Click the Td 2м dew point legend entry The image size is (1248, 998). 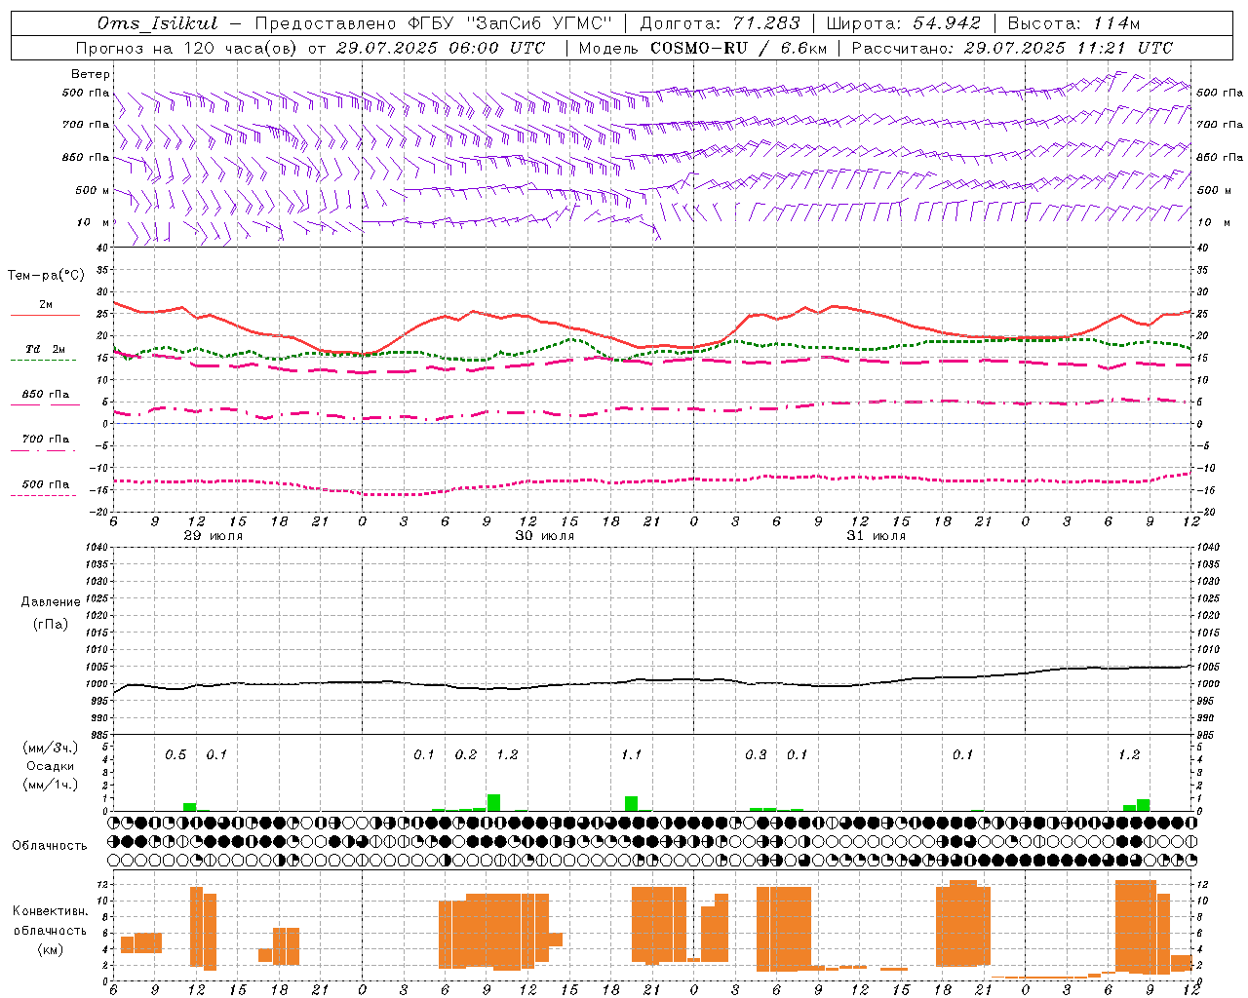(45, 349)
